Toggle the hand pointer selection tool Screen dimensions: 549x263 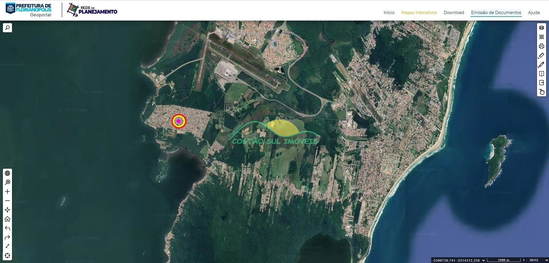pos(541,92)
